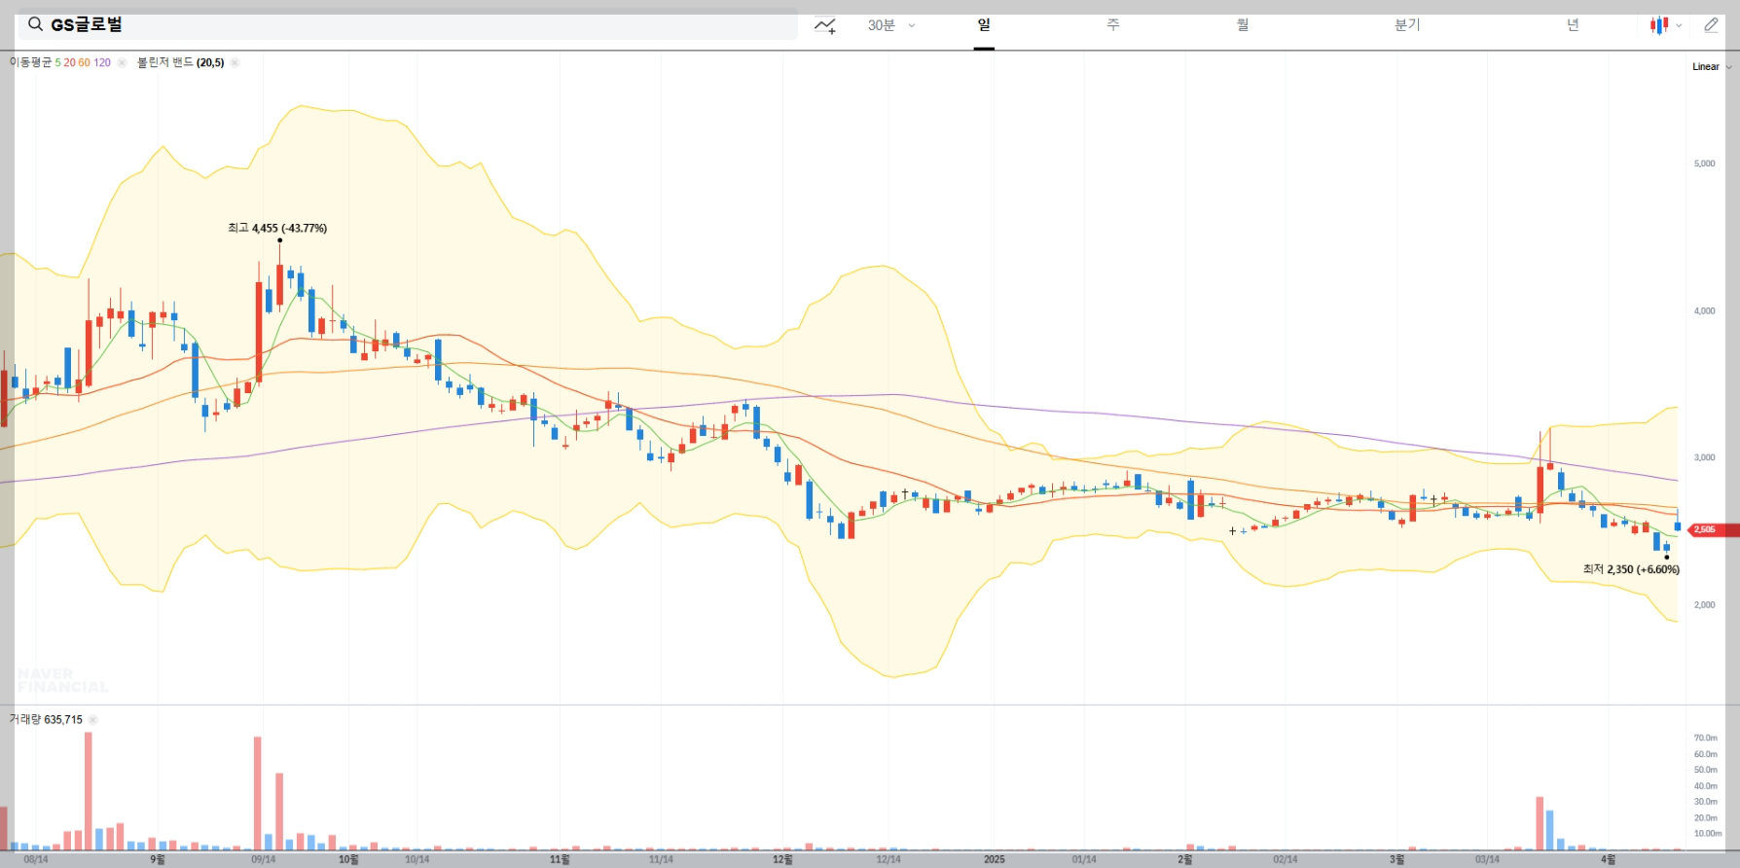This screenshot has height=868, width=1740.
Task: Open the 30분 minute interval dropdown
Action: [891, 25]
